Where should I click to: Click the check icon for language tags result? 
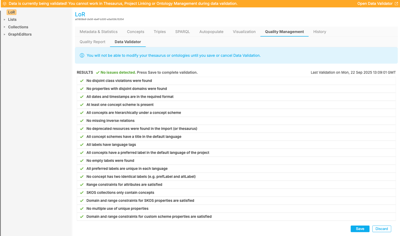pyautogui.click(x=81, y=144)
